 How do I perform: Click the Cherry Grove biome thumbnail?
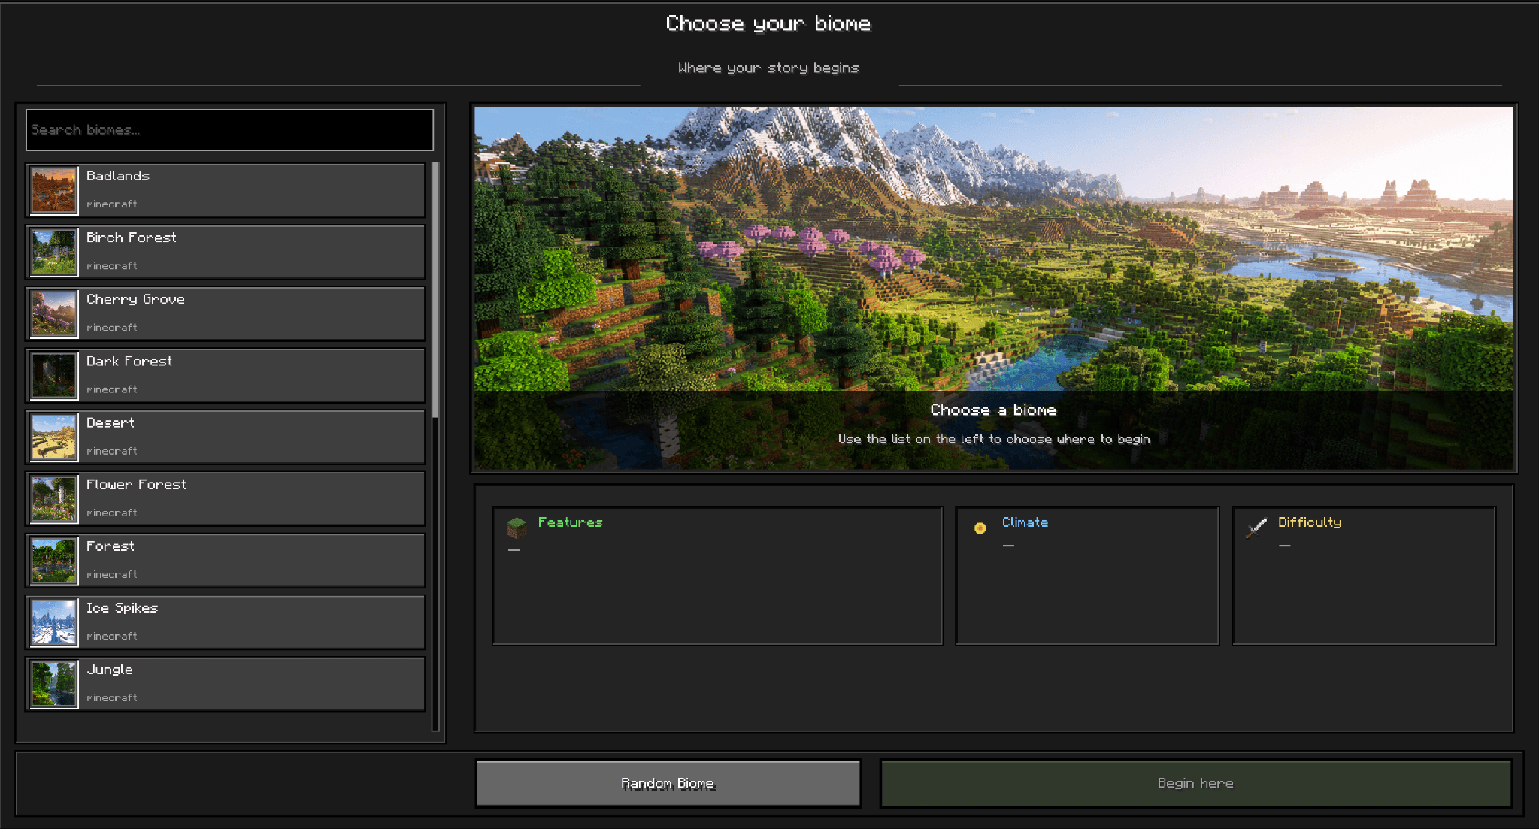(54, 313)
